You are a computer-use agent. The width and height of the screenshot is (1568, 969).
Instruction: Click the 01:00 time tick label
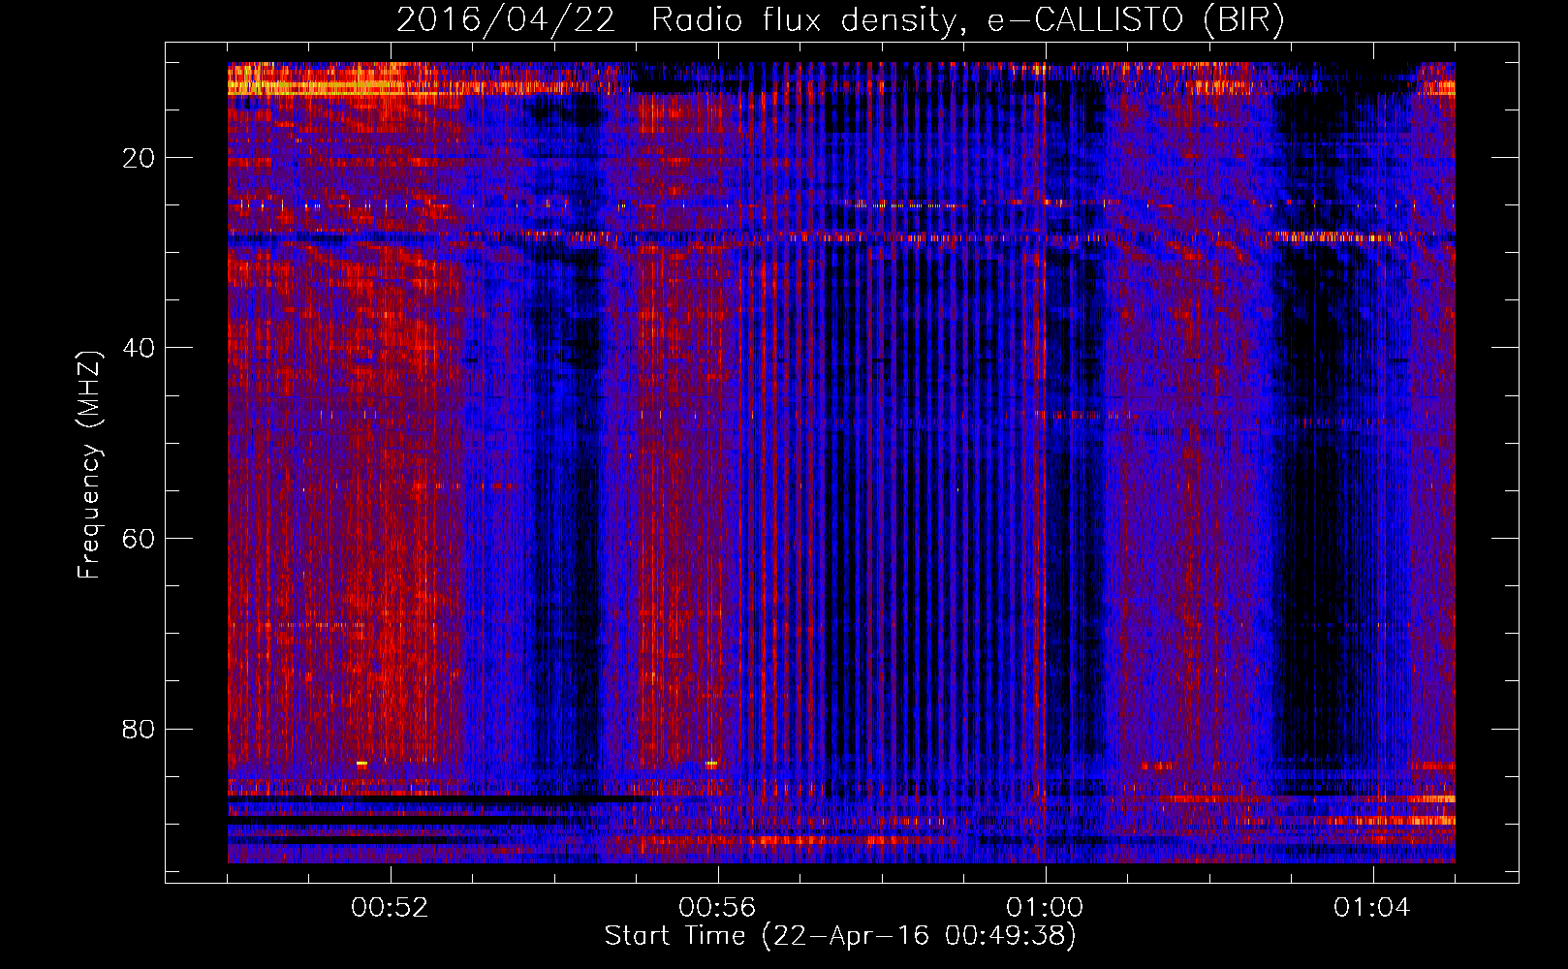(1045, 908)
